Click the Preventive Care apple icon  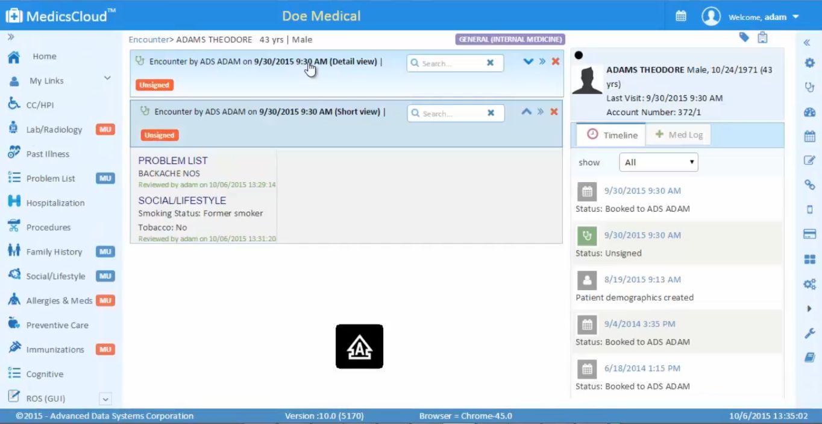tap(14, 323)
